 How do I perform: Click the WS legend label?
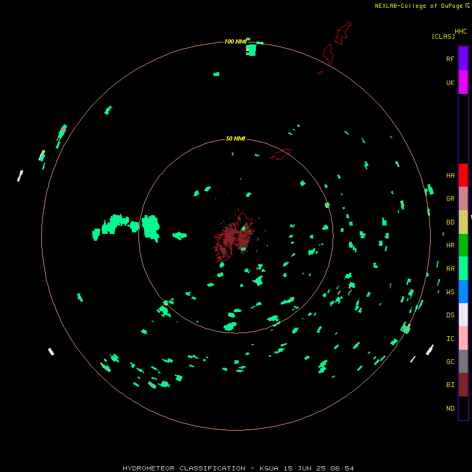450,292
